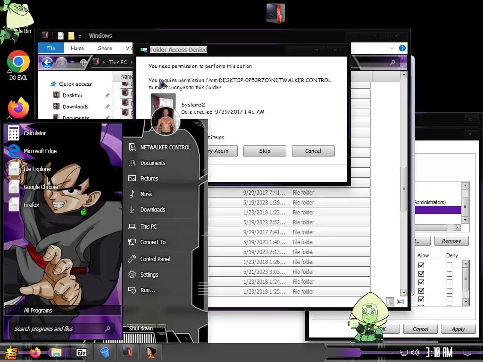Viewport: 483px width, 362px height.
Task: Click Remove in the permissions dialog
Action: click(x=451, y=241)
